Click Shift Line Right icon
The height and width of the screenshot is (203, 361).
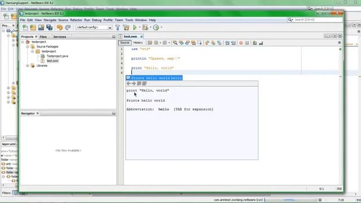(x=233, y=43)
